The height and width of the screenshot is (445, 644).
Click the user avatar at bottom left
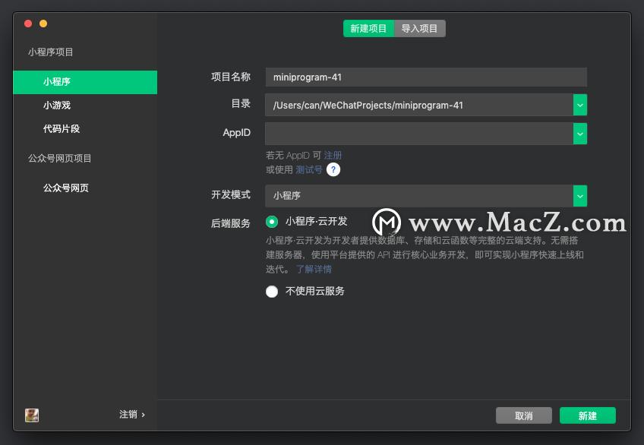(31, 415)
